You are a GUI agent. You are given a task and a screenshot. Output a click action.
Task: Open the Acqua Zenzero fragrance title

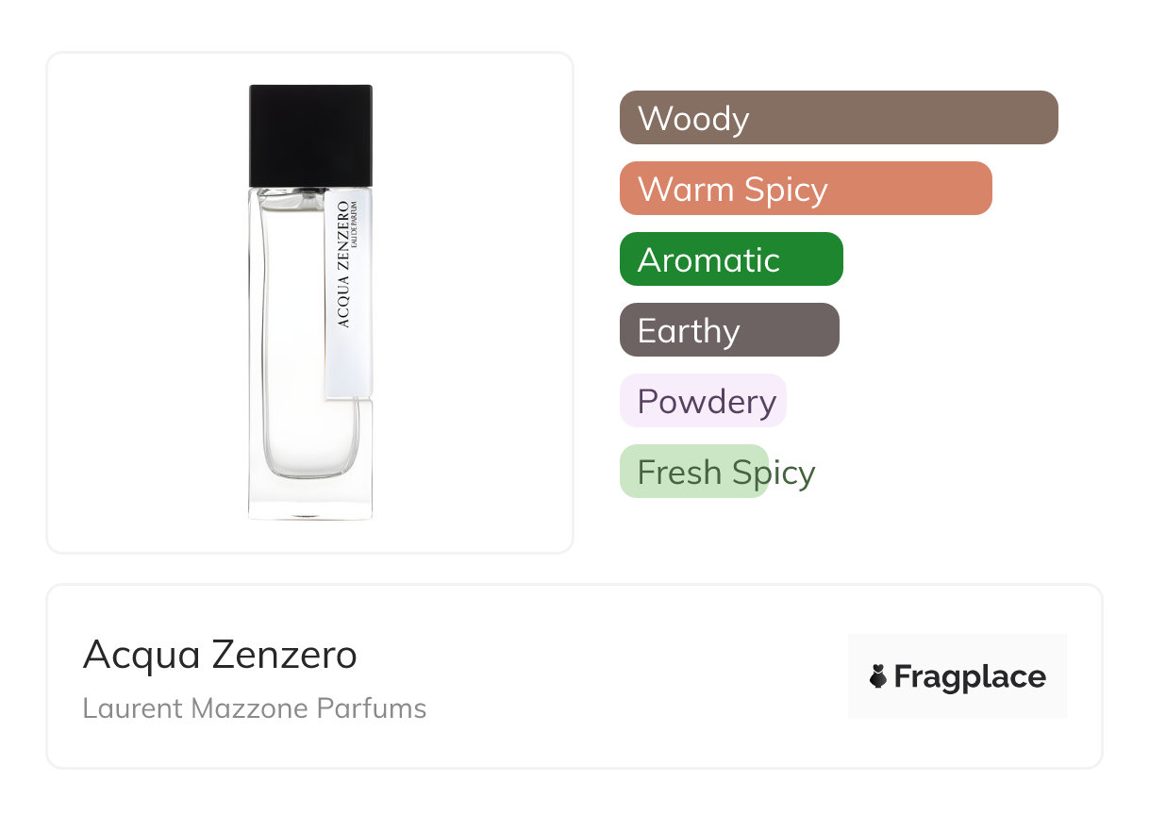point(220,655)
